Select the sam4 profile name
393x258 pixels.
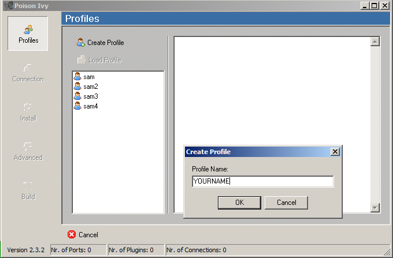tap(91, 106)
